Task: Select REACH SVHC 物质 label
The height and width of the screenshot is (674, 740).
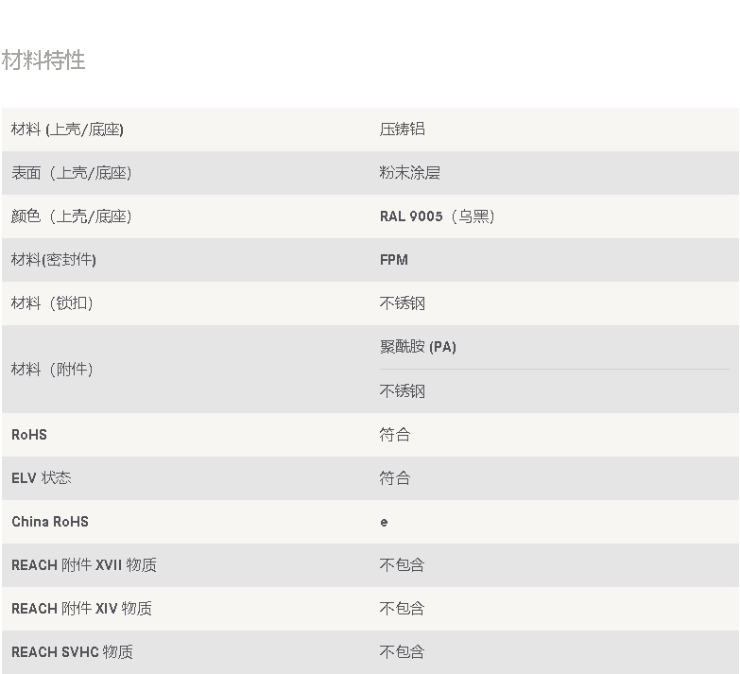Action: (72, 652)
